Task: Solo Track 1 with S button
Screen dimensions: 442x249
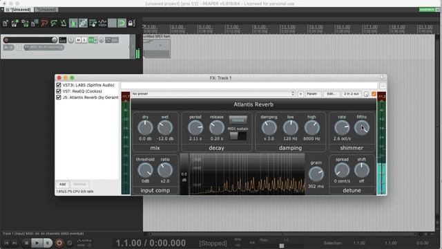Action: tap(84, 40)
